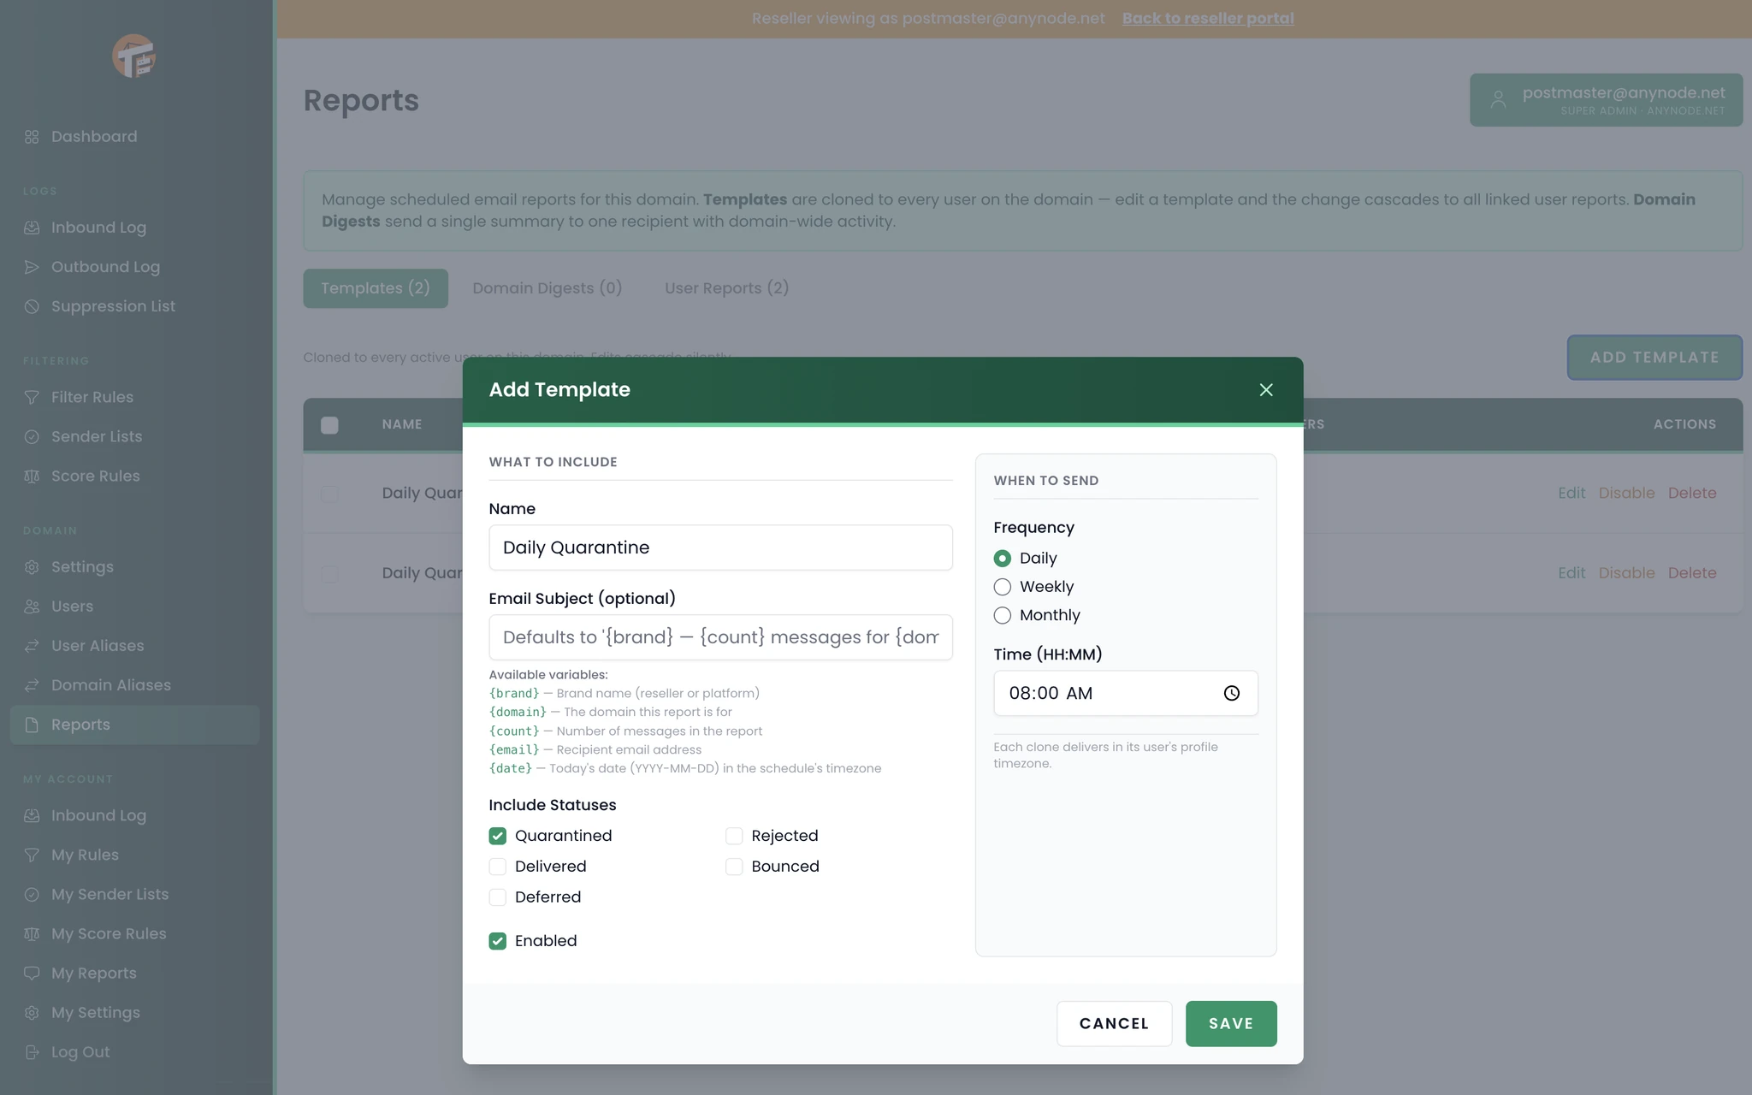This screenshot has height=1095, width=1752.
Task: Click the {email} variable text
Action: click(514, 750)
